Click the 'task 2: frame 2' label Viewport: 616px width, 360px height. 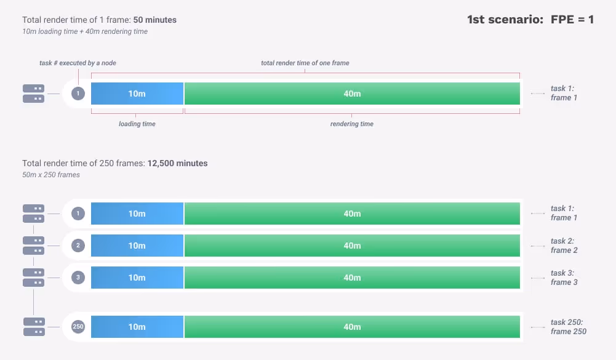point(564,246)
